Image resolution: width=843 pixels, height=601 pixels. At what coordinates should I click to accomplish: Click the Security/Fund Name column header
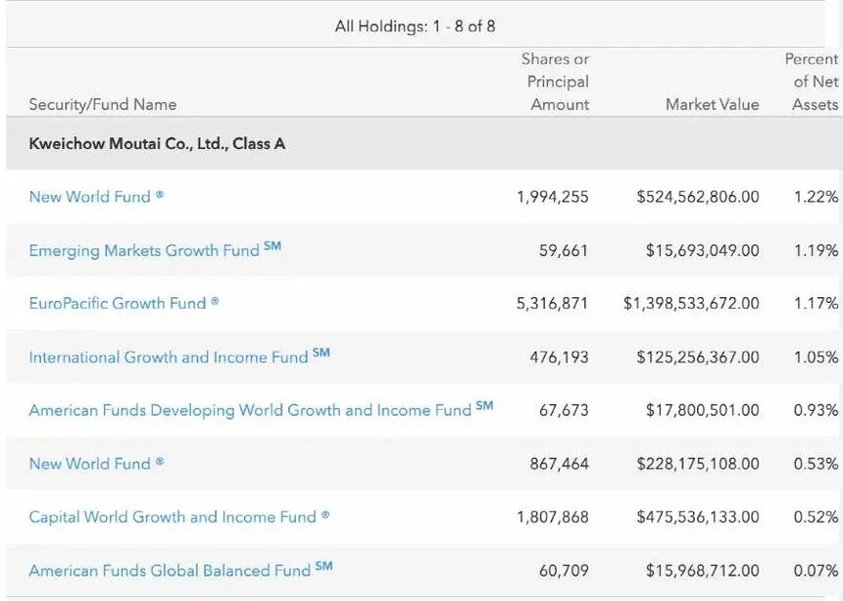tap(103, 104)
